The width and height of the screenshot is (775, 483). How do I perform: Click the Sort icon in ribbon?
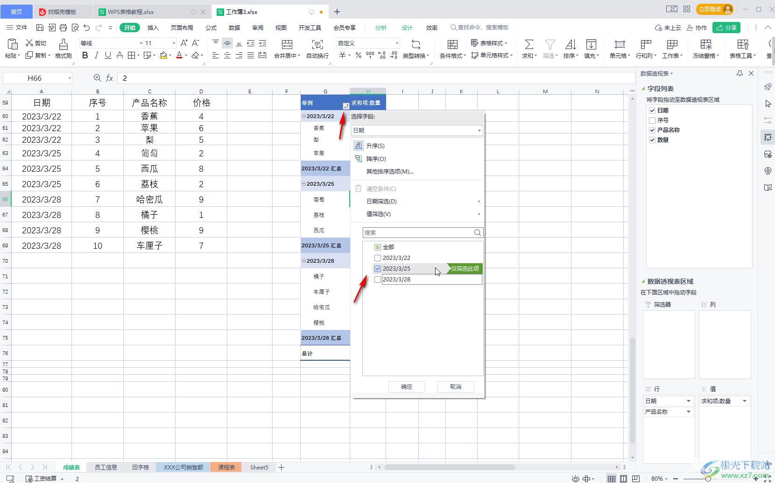[x=571, y=44]
